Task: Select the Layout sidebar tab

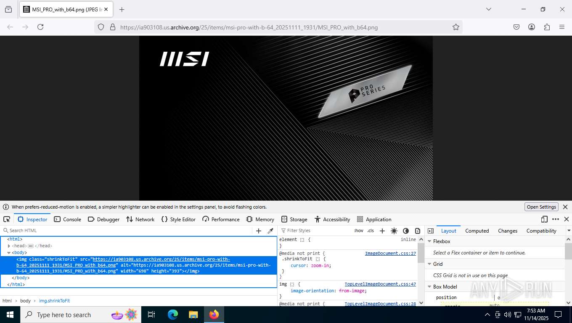Action: (x=448, y=230)
